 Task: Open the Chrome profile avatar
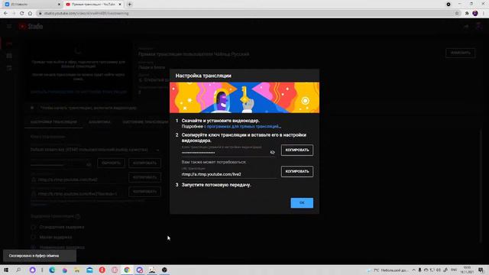tap(475, 14)
